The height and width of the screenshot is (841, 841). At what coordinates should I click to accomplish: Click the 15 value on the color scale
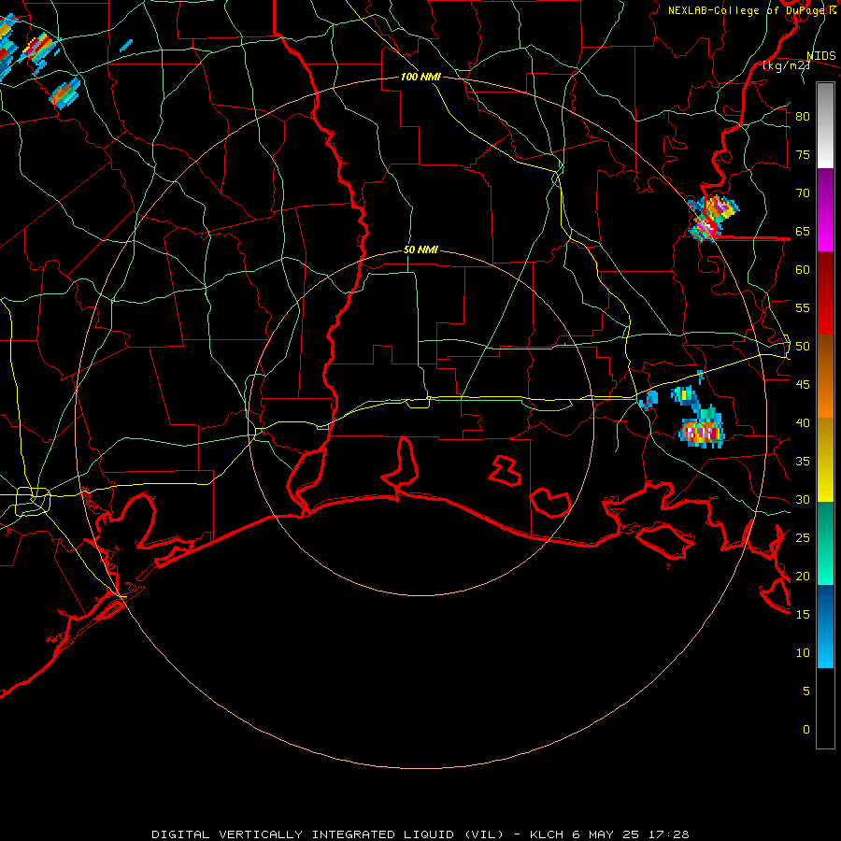[803, 615]
